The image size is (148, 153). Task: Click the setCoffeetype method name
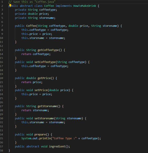tap(45, 62)
